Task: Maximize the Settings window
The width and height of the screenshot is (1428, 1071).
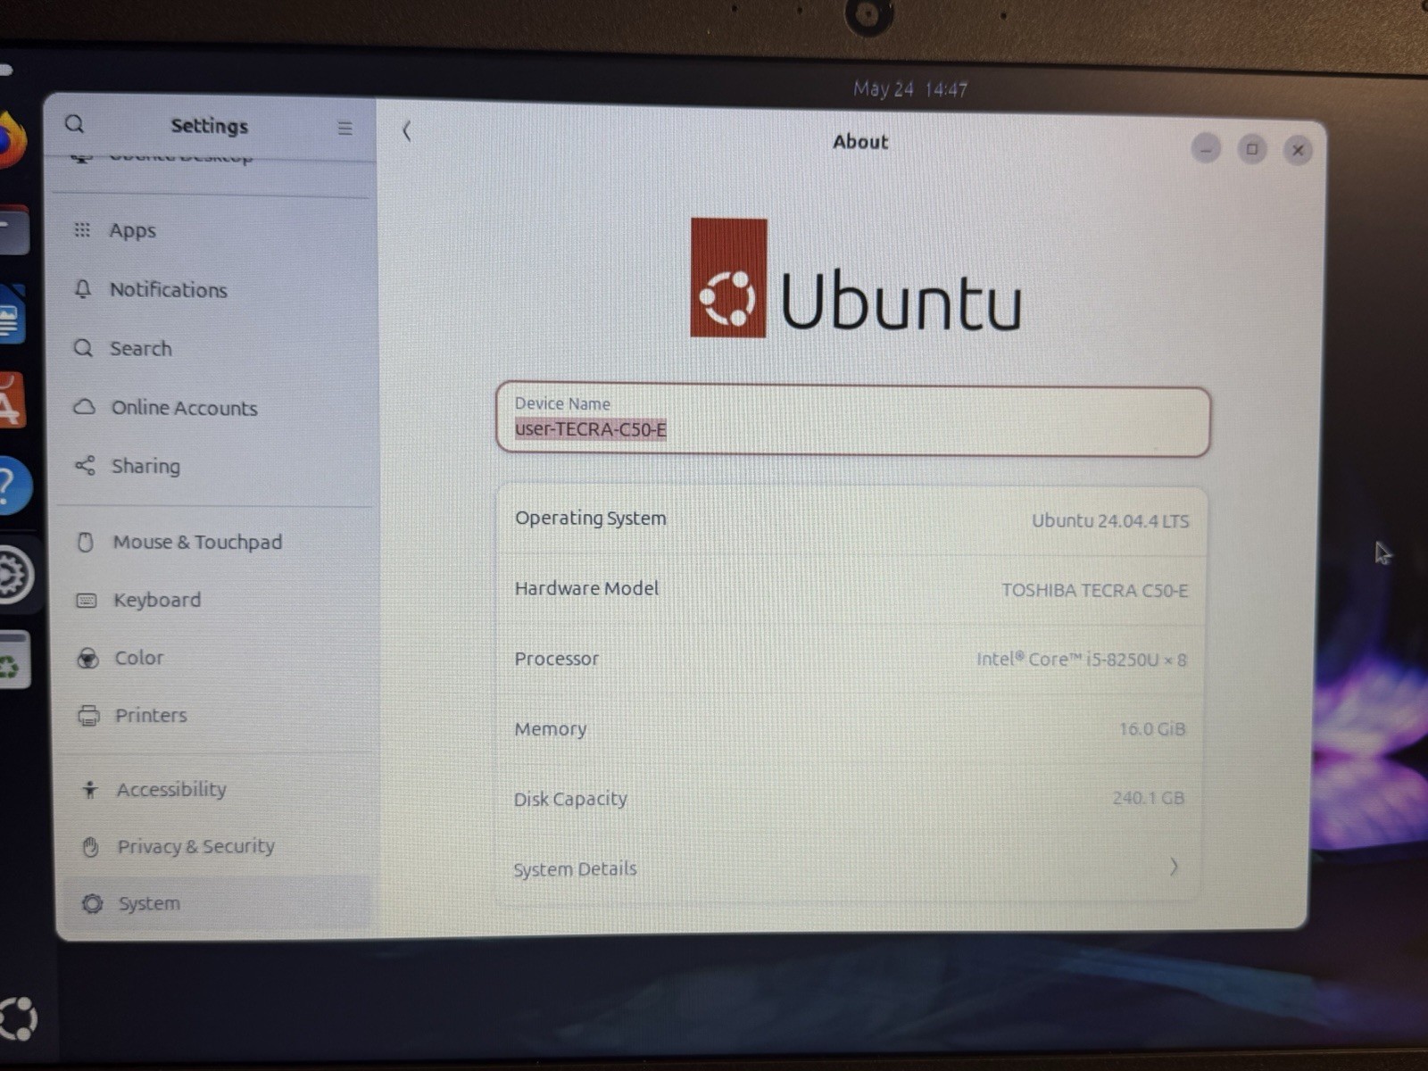Action: [x=1252, y=149]
